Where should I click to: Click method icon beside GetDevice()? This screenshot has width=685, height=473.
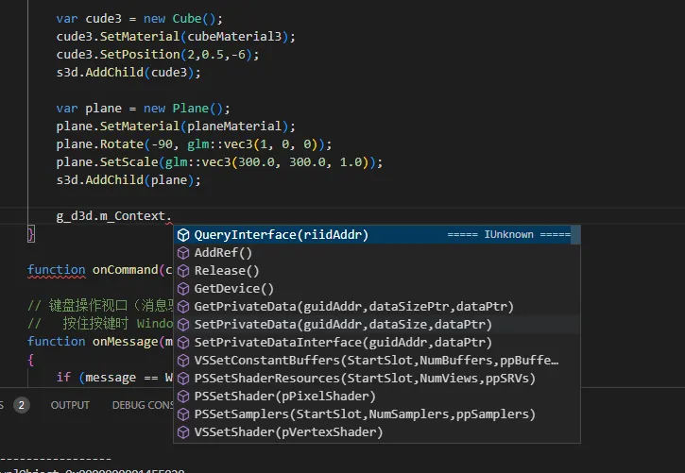(183, 288)
